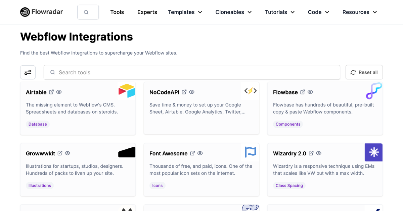
Task: Open the filter options icon beside search
Action: (x=28, y=72)
